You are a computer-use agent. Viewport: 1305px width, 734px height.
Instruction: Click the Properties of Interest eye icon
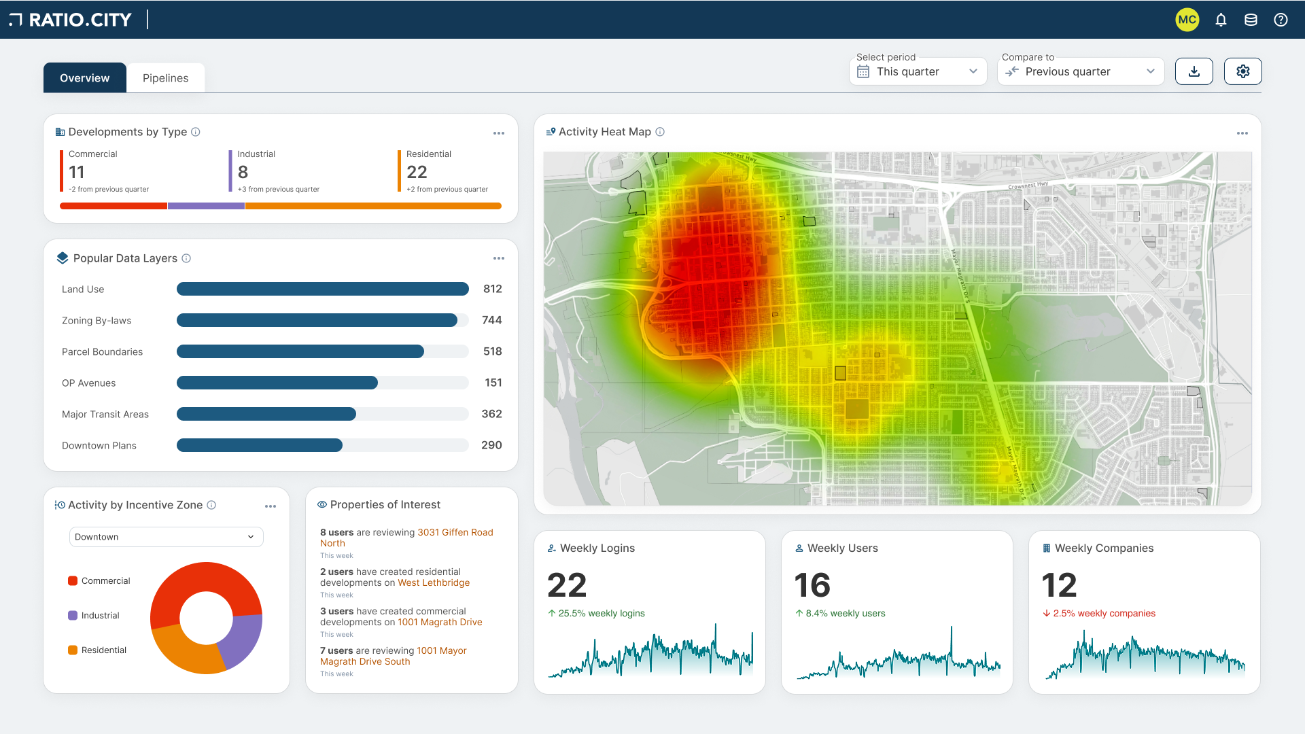pyautogui.click(x=322, y=504)
